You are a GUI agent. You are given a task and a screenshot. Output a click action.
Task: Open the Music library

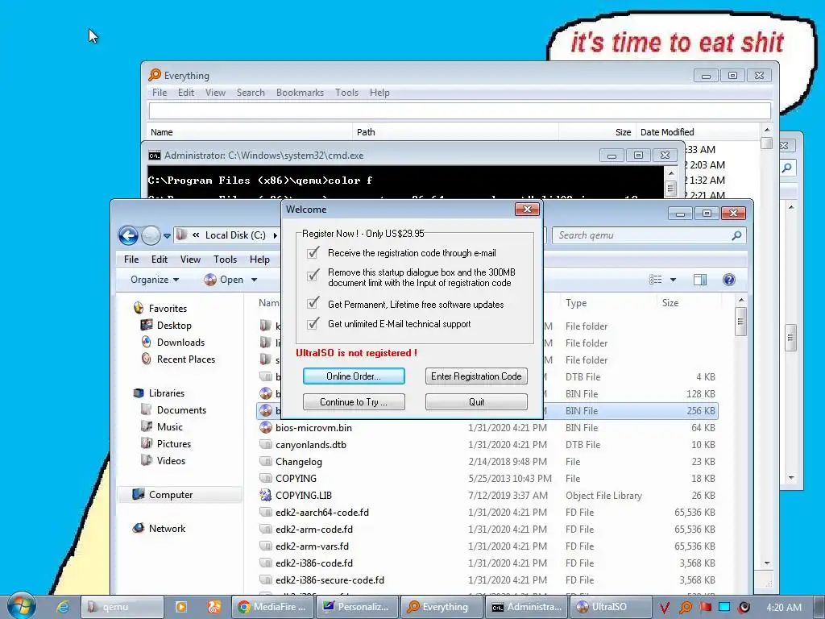pyautogui.click(x=169, y=427)
